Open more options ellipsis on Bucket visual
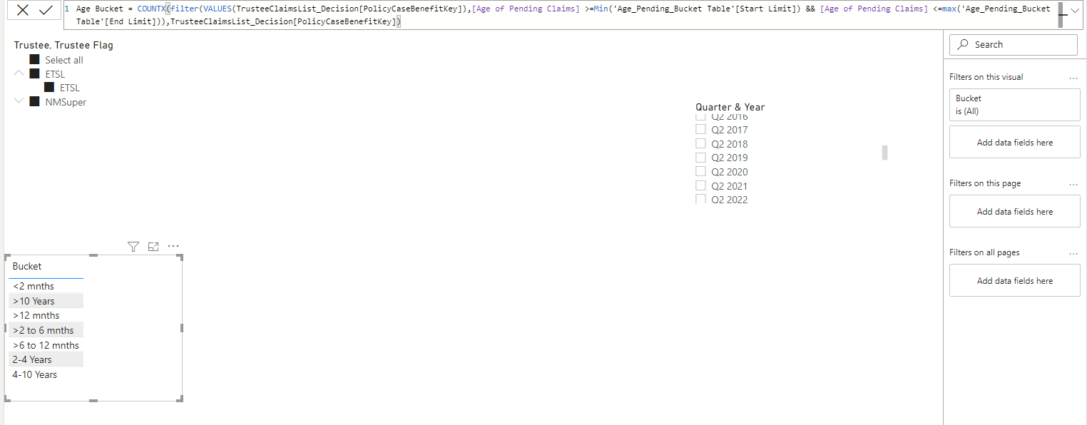Viewport: 1087px width, 425px height. (x=173, y=247)
